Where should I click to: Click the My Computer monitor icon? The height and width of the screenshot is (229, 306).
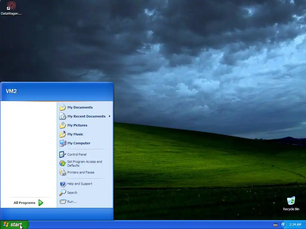point(63,143)
